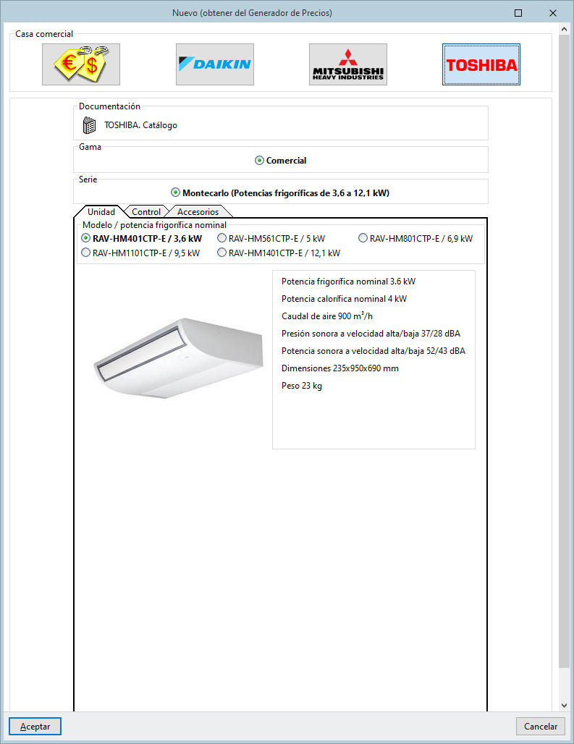Select model RAV-HM401CTP-E / 3,6 kW
Screen dimensions: 574x744
142,238
